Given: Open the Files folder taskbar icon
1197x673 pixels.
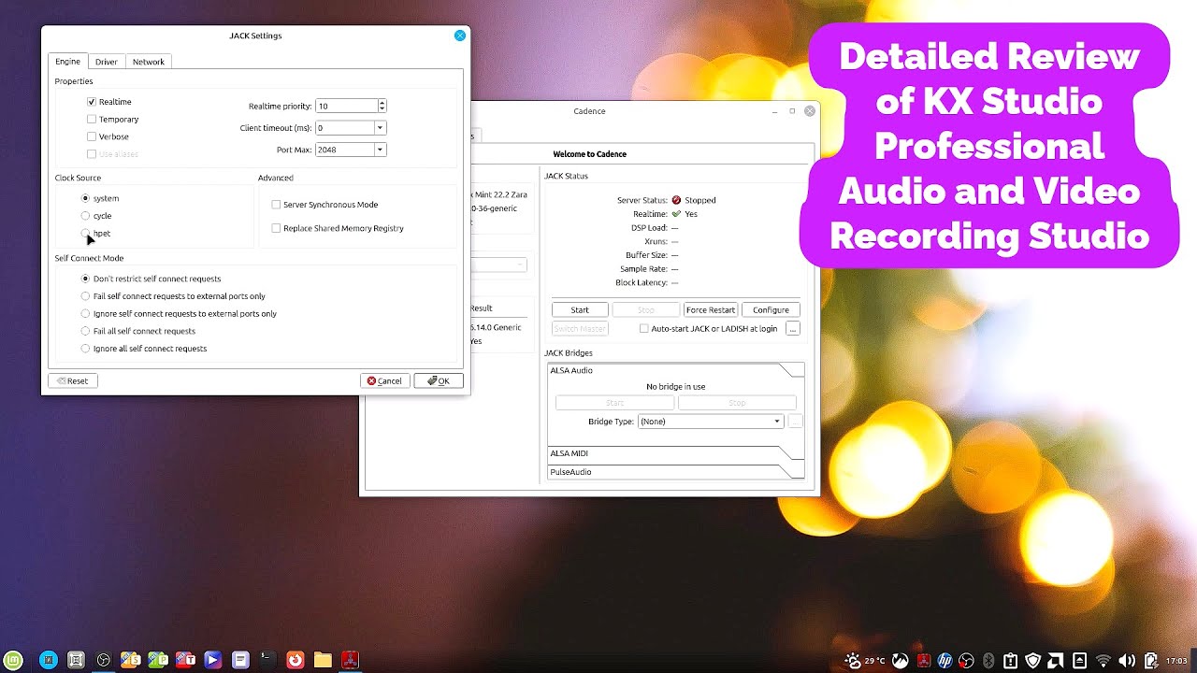Looking at the screenshot, I should pos(323,660).
